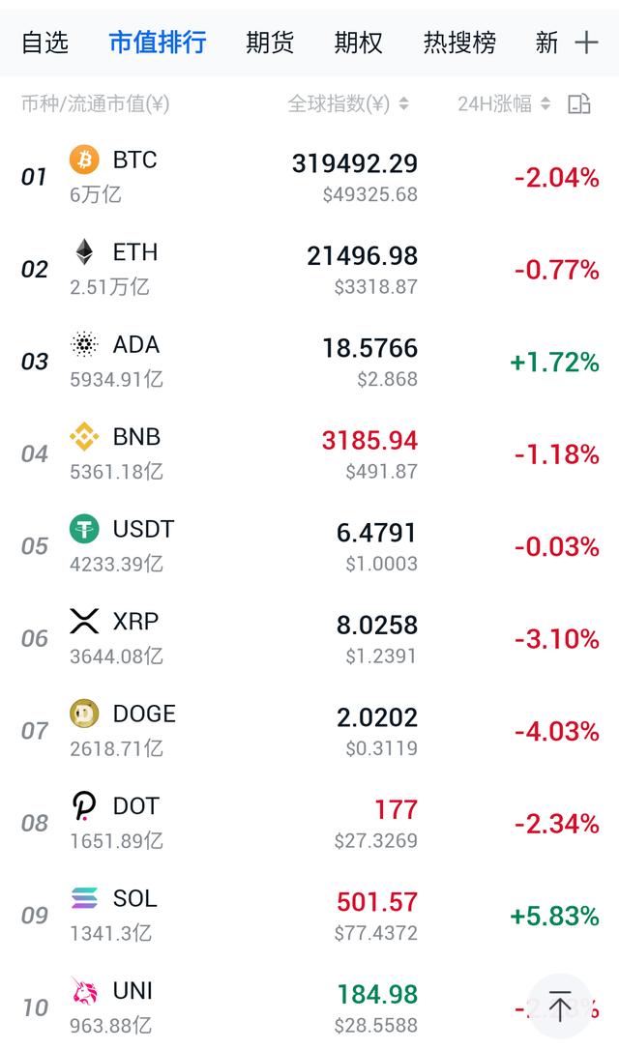619x1050 pixels.
Task: Click the 币种/流通市值 column header
Action: (x=95, y=103)
